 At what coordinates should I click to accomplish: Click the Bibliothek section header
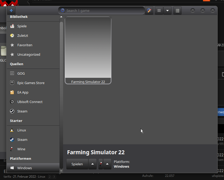pyautogui.click(x=19, y=17)
